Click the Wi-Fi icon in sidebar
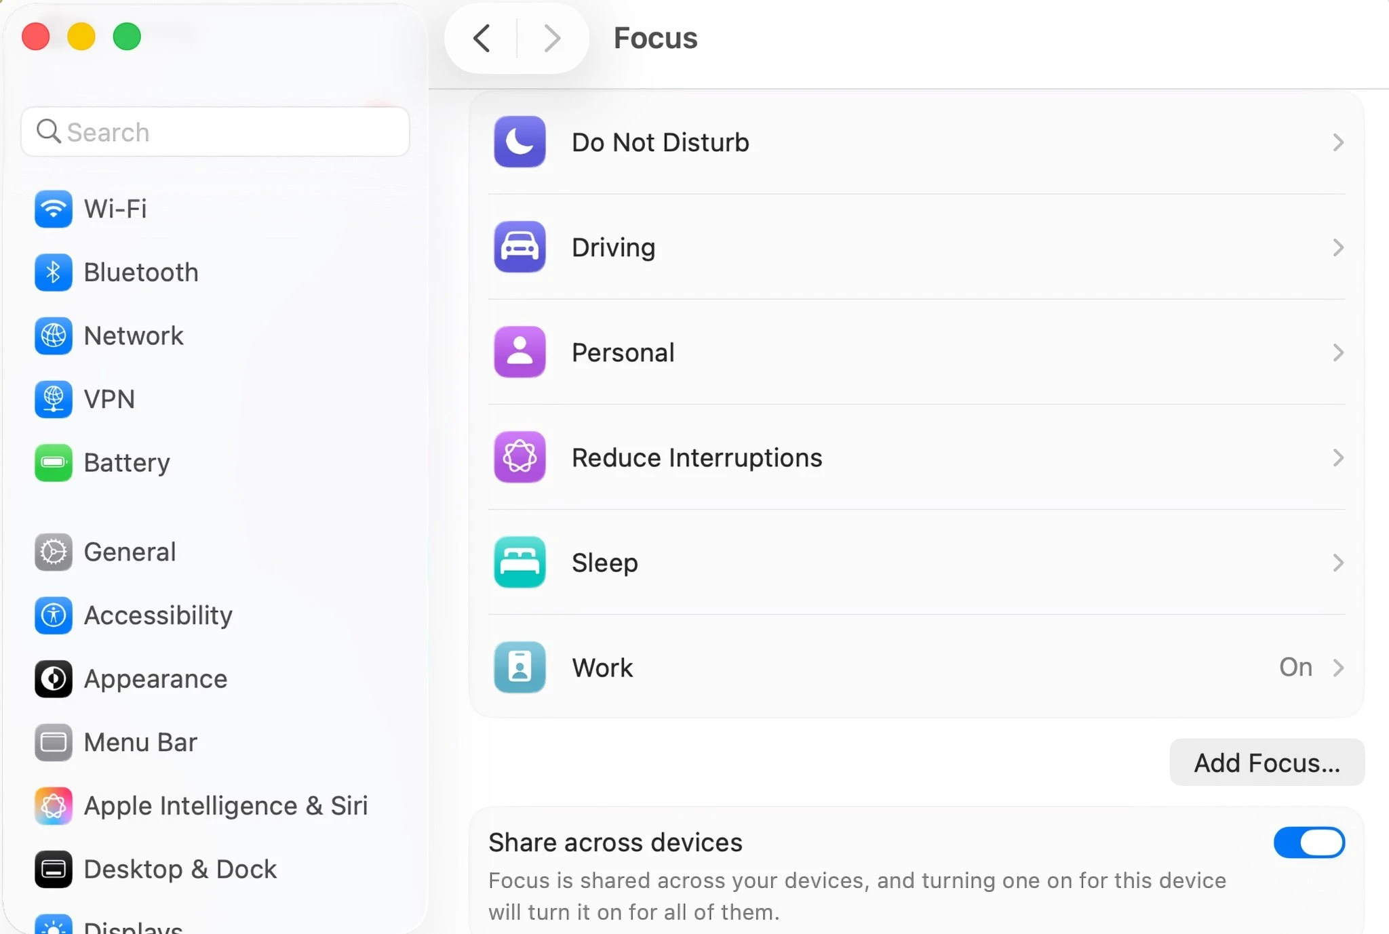This screenshot has width=1389, height=934. click(53, 209)
